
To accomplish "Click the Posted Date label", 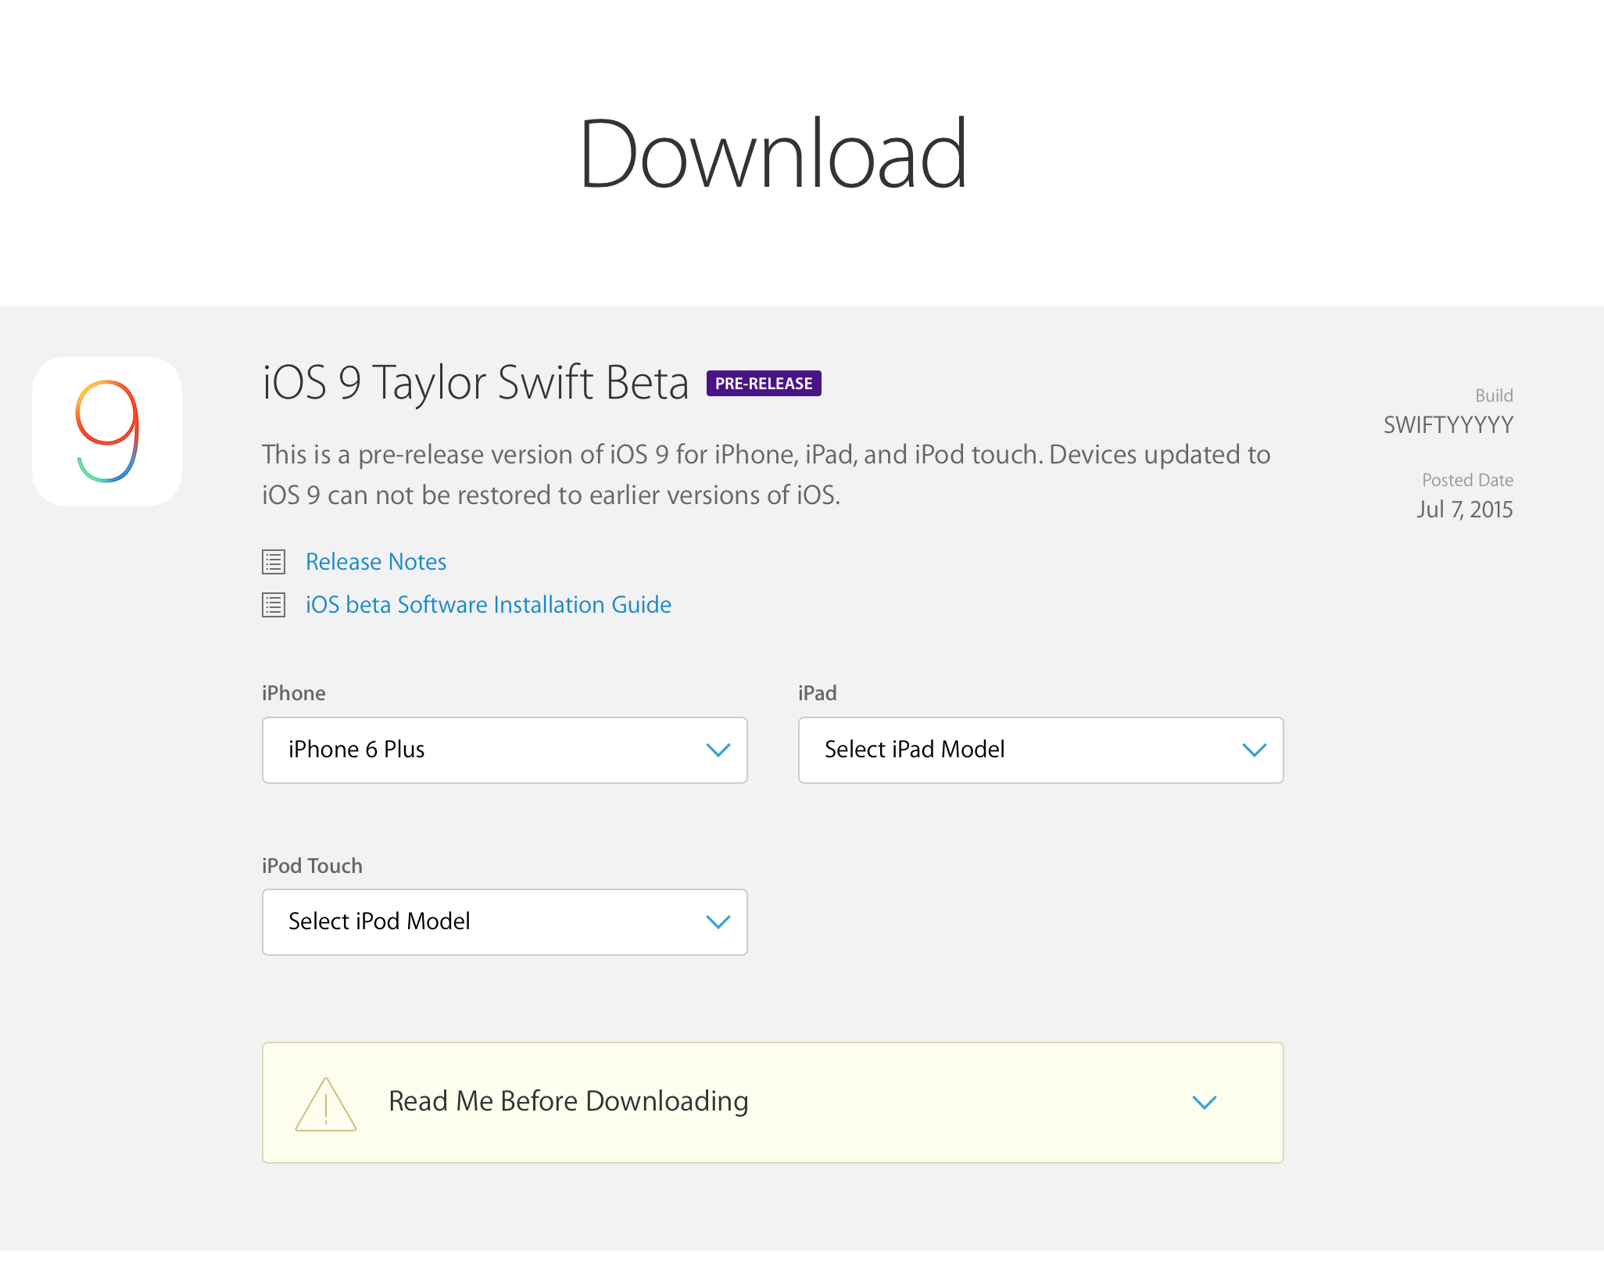I will click(1468, 480).
